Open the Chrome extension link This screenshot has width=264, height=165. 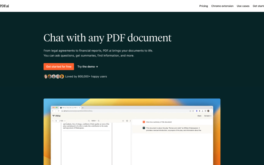pyautogui.click(x=222, y=6)
